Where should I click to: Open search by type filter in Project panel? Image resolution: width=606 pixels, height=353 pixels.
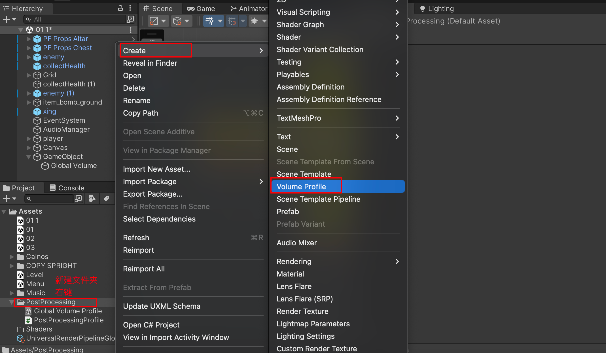click(x=92, y=199)
